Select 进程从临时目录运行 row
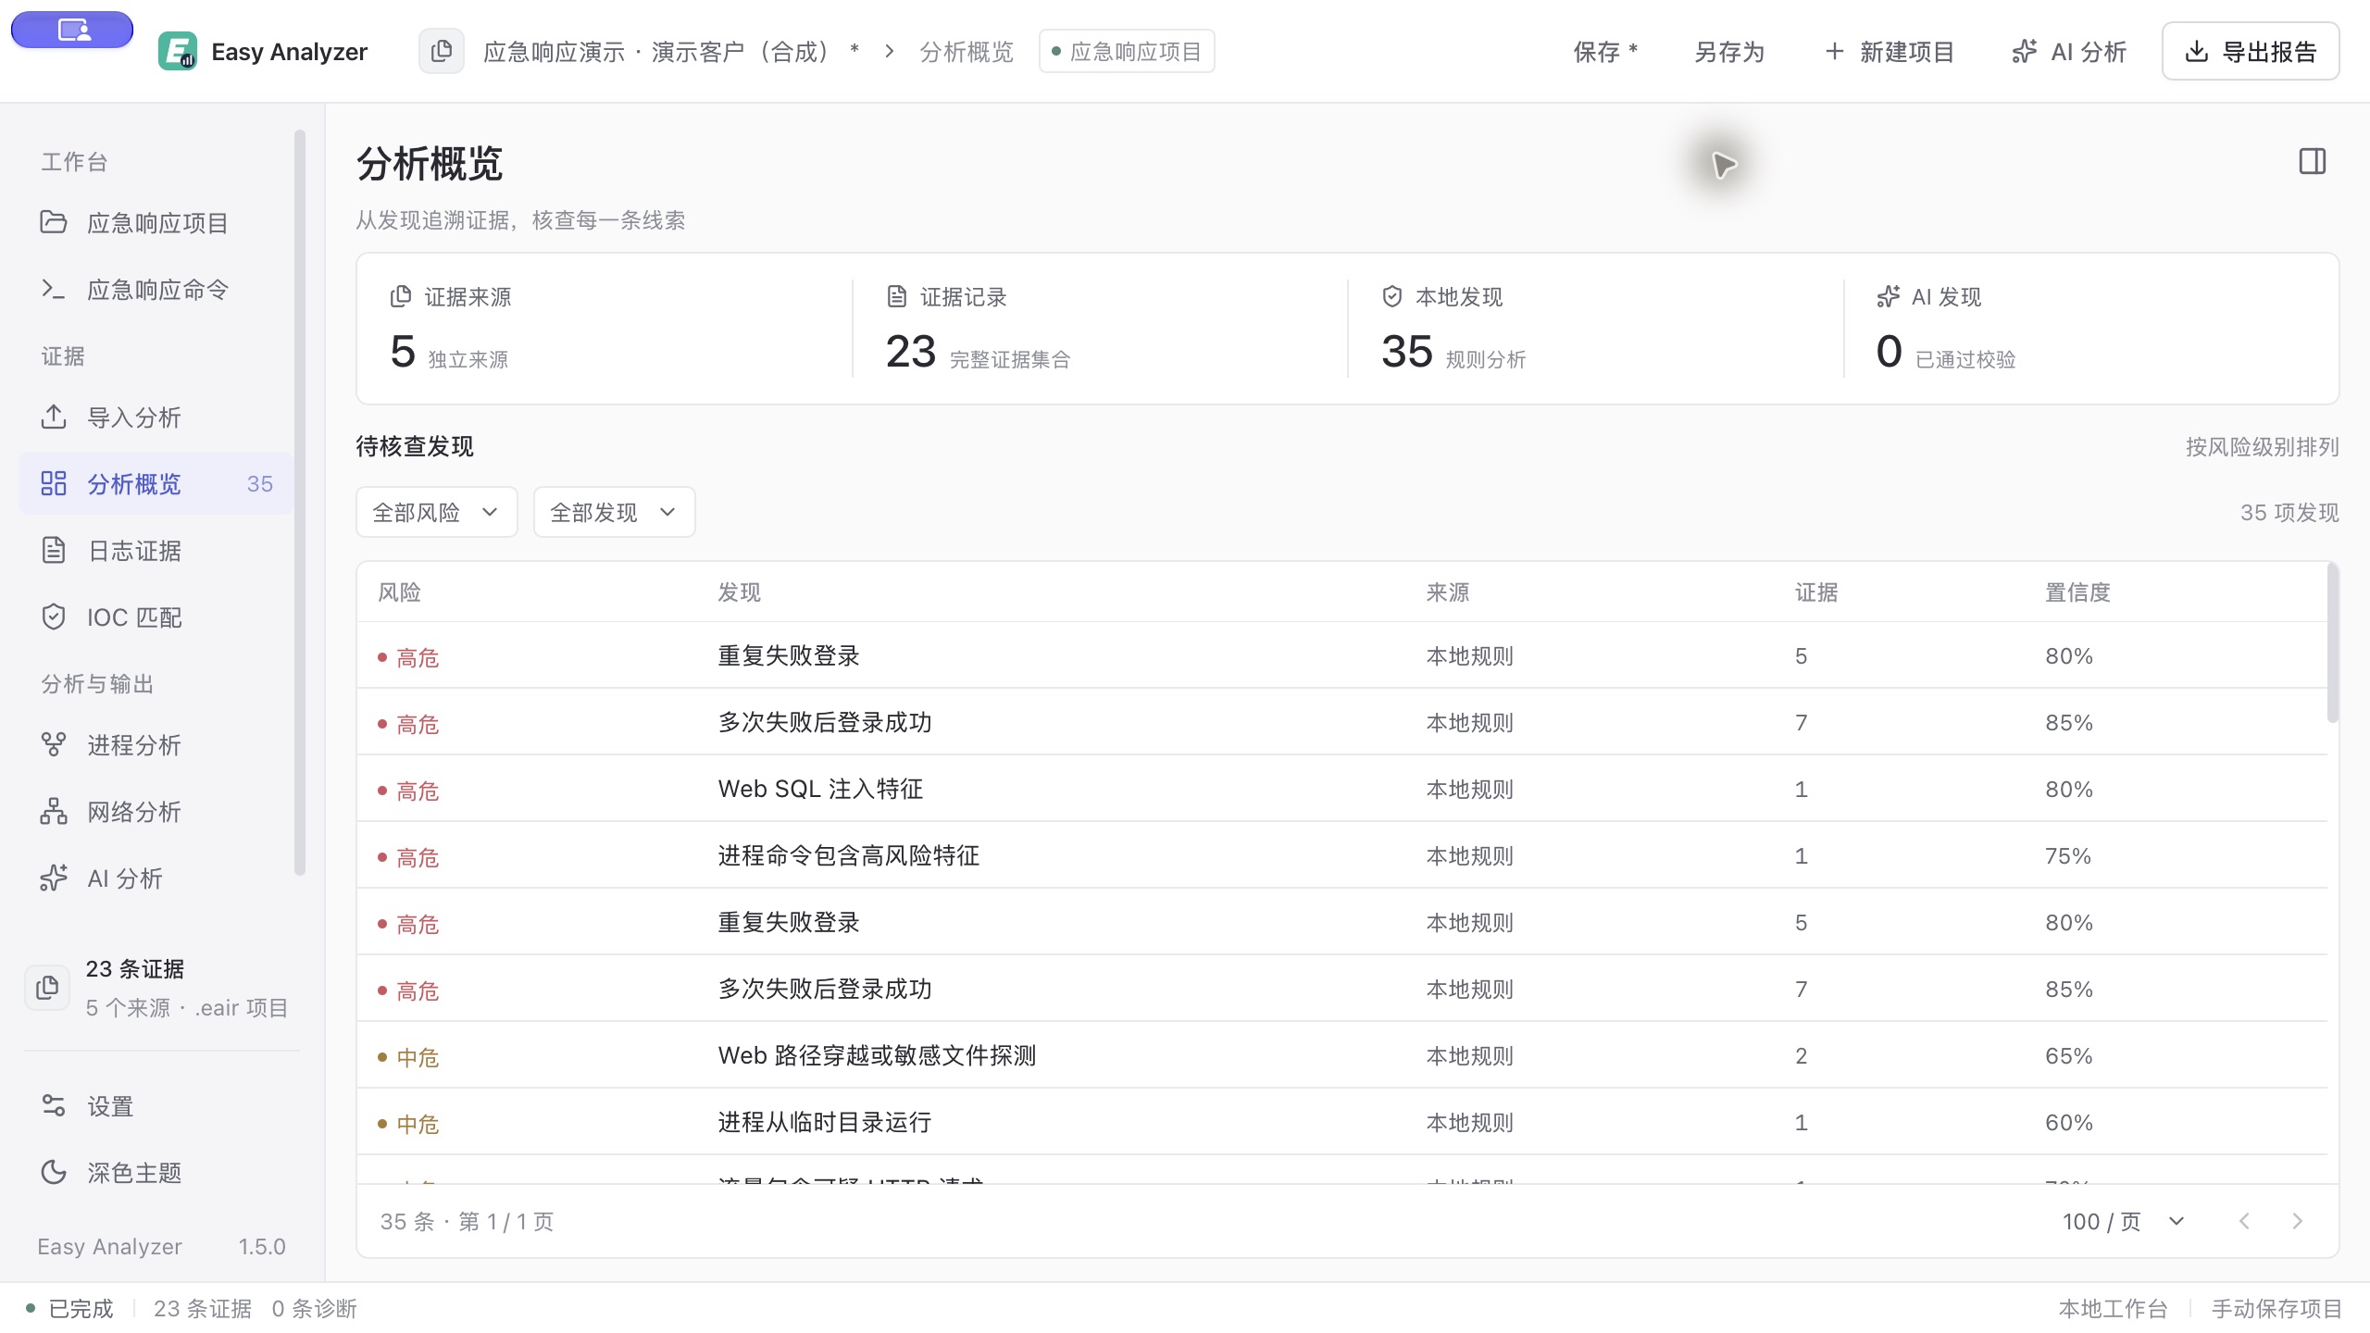This screenshot has width=2370, height=1333. [x=1341, y=1122]
